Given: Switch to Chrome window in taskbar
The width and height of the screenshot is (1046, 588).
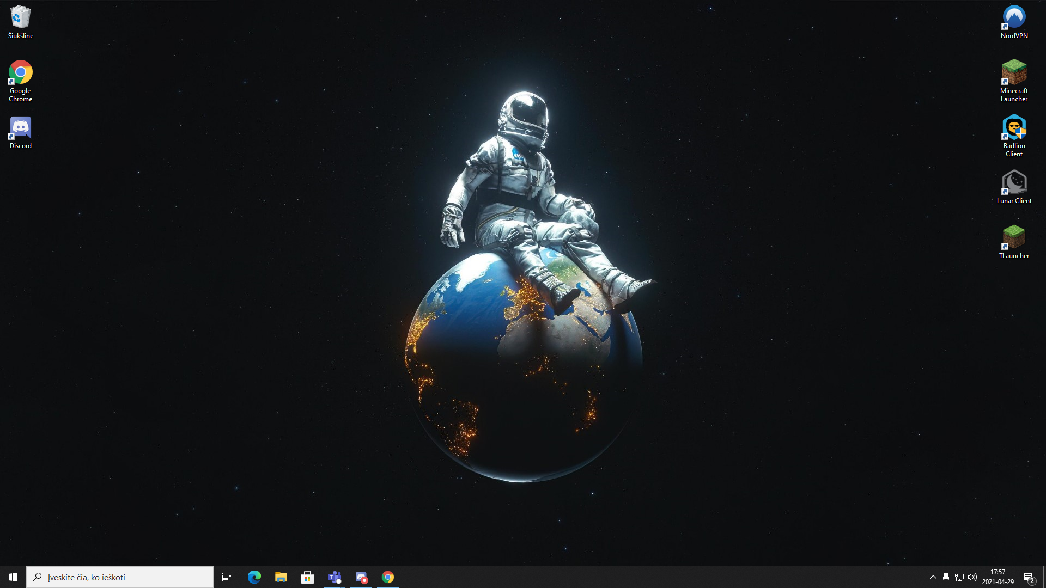Looking at the screenshot, I should click(388, 577).
